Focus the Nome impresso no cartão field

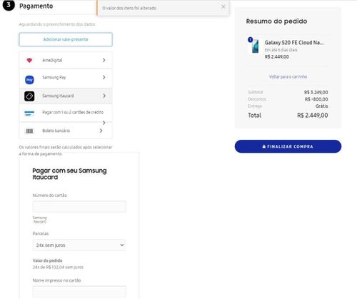(x=79, y=292)
